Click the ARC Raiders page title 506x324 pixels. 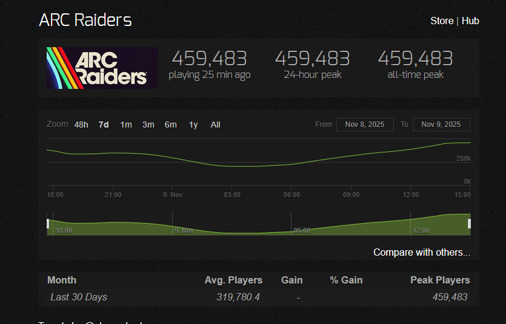tap(85, 20)
